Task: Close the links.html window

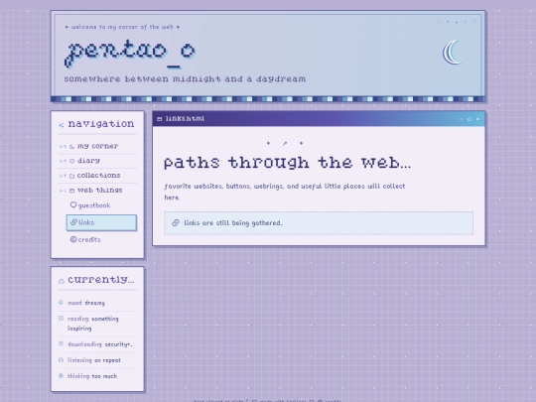Action: click(x=477, y=119)
